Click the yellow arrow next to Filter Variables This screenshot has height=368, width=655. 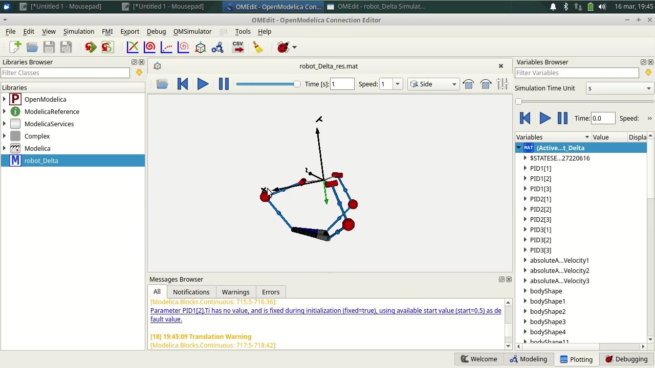(648, 73)
